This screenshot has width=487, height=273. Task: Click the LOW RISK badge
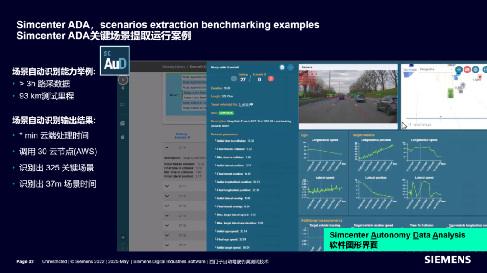(x=226, y=113)
